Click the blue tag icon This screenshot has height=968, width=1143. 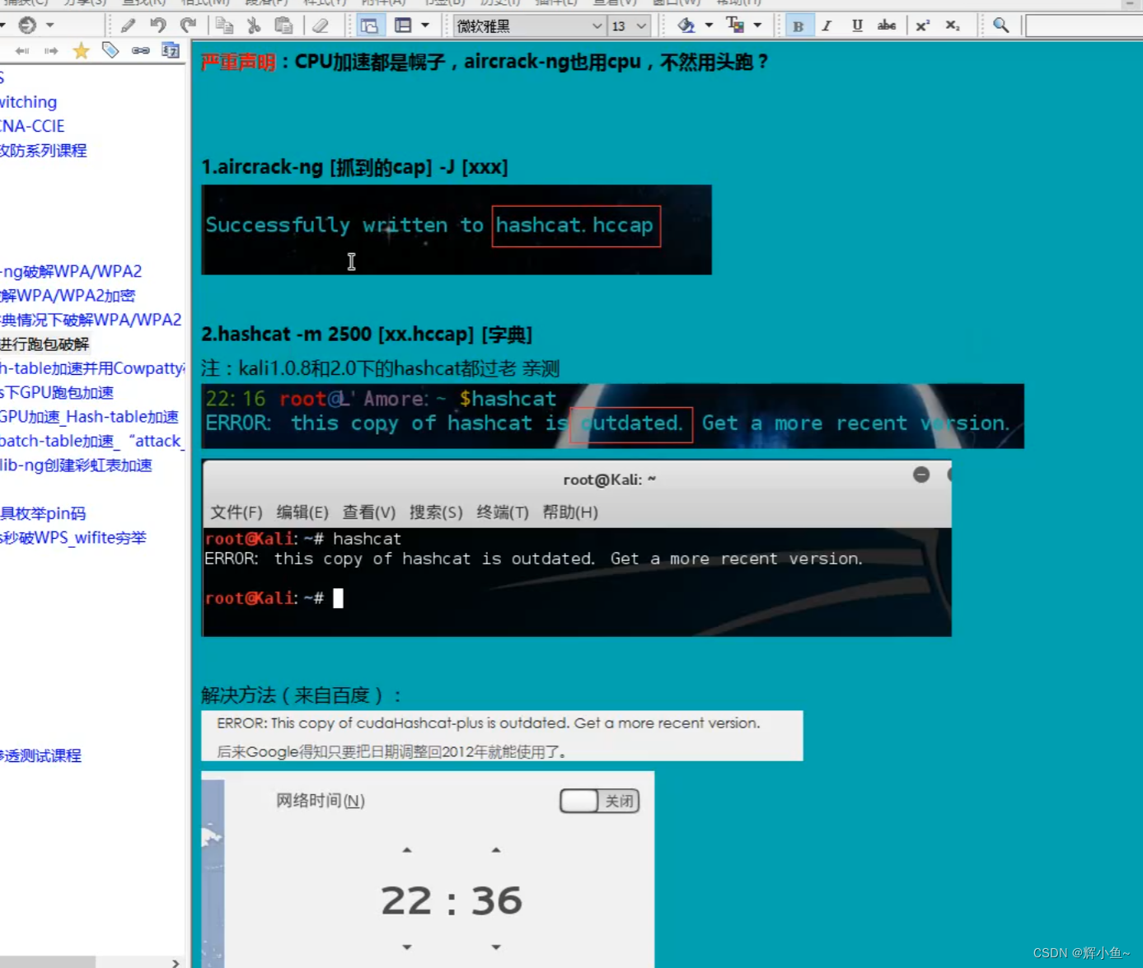110,51
